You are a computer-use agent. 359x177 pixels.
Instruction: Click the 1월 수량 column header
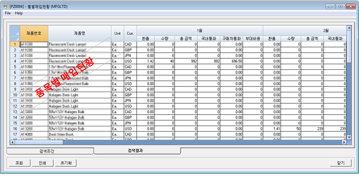tap(164, 38)
